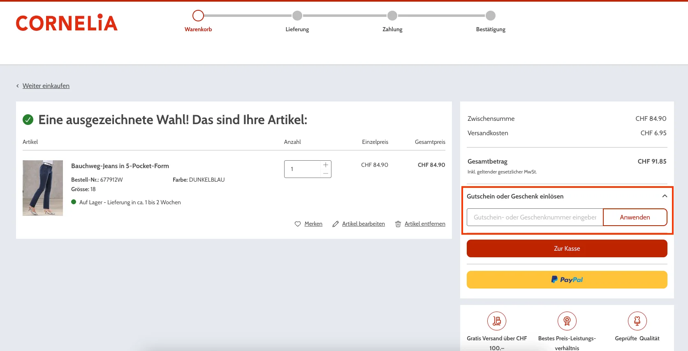The image size is (688, 351).
Task: Open the Weiter einkaufen link
Action: [x=46, y=85]
